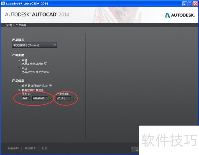The width and height of the screenshot is (199, 155).
Task: Click the serial number field containing 69696969
Action: tap(40, 99)
